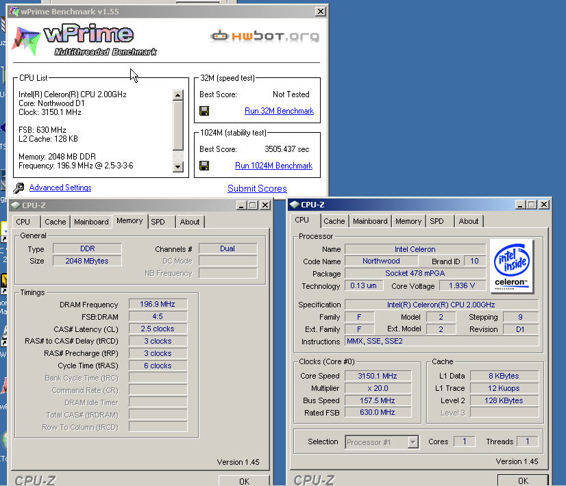Open SPD tab in left CPU-Z

pos(158,222)
